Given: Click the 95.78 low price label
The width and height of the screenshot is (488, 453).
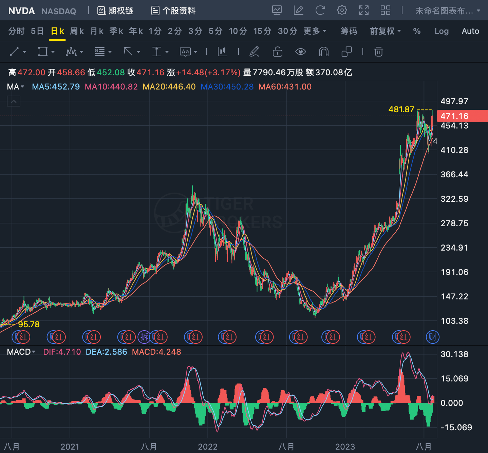Looking at the screenshot, I should (29, 324).
